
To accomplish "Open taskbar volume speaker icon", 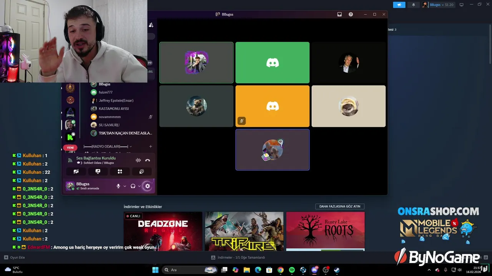I will pyautogui.click(x=459, y=270).
